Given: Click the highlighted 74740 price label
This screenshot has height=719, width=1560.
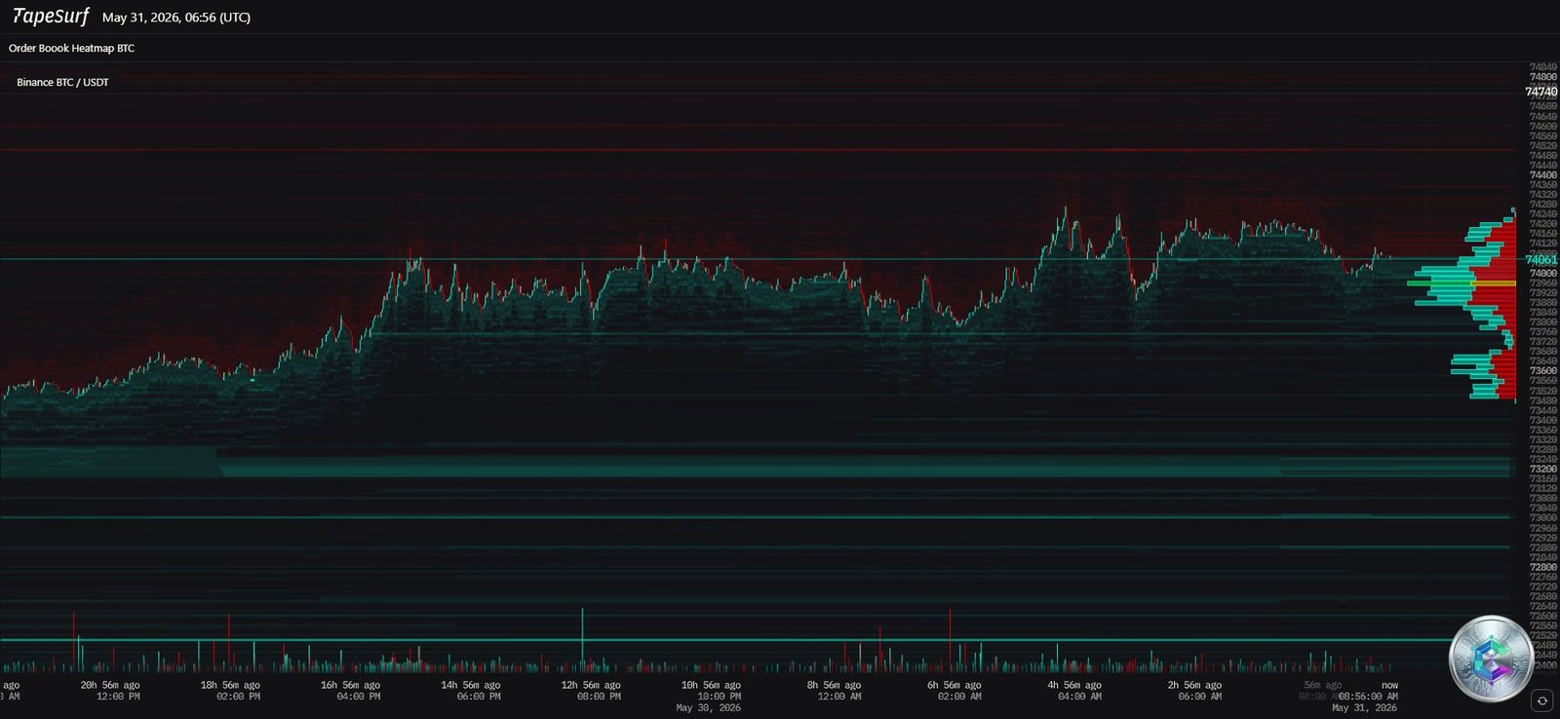Looking at the screenshot, I should click(1541, 92).
